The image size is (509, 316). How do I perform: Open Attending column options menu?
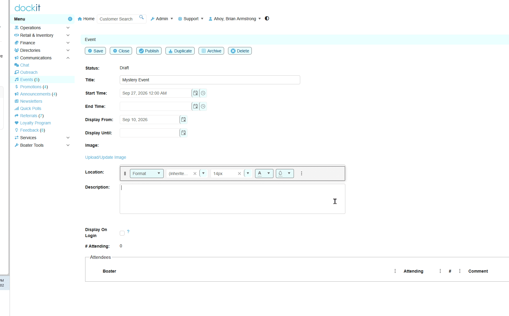click(x=440, y=271)
